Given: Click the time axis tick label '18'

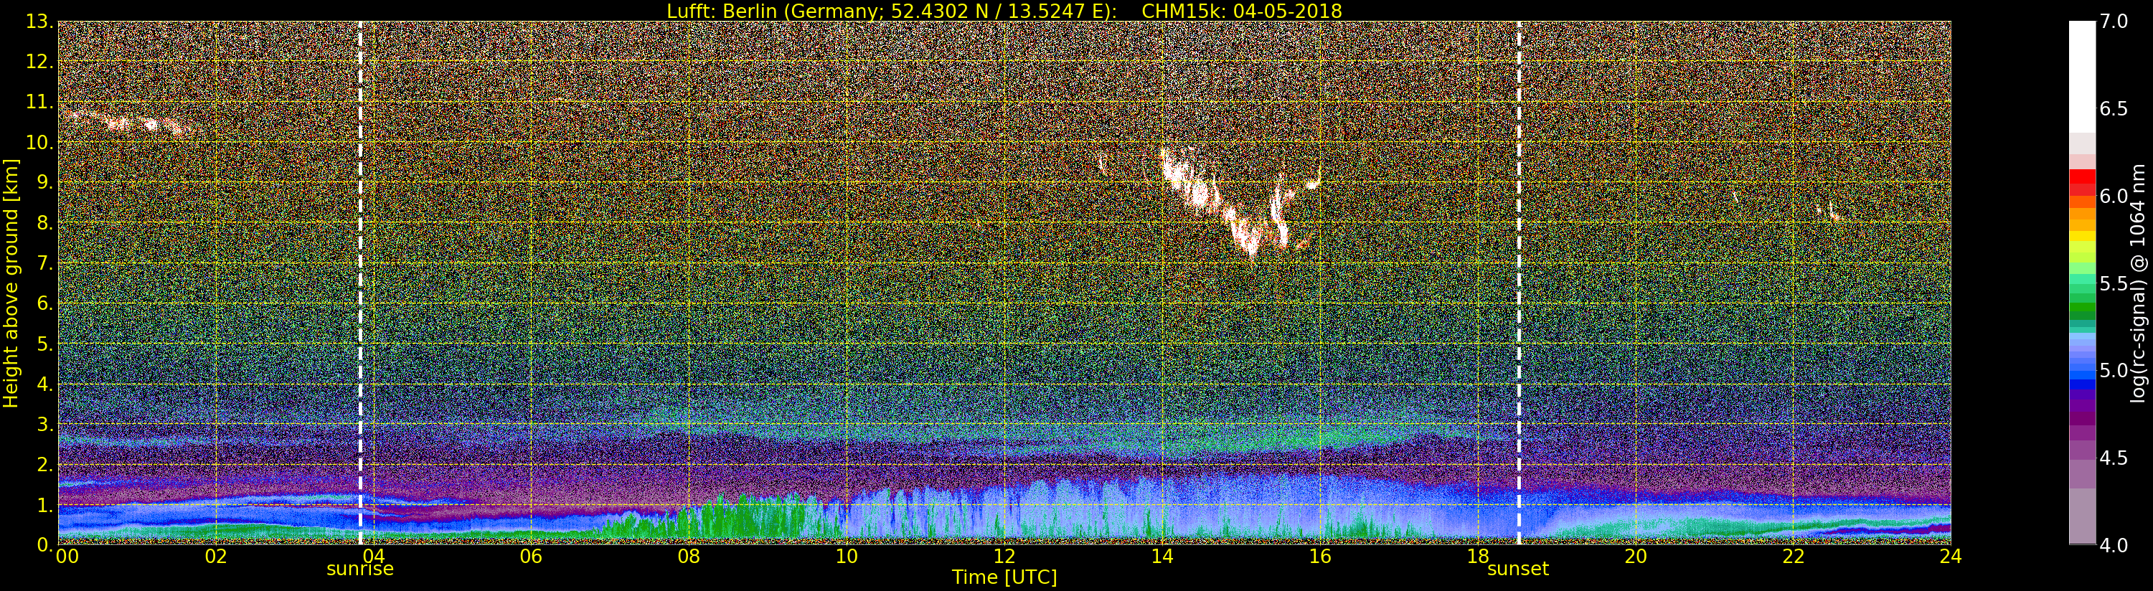Looking at the screenshot, I should pyautogui.click(x=1478, y=557).
